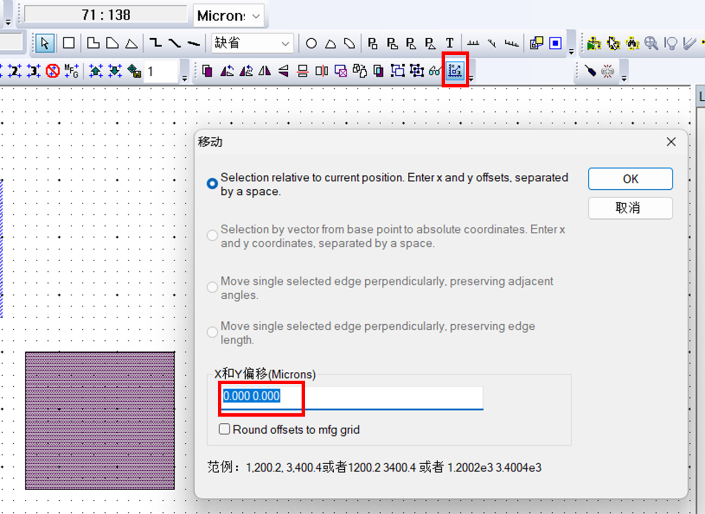Select the 45-degree ruler tool
This screenshot has width=705, height=514.
click(x=492, y=43)
